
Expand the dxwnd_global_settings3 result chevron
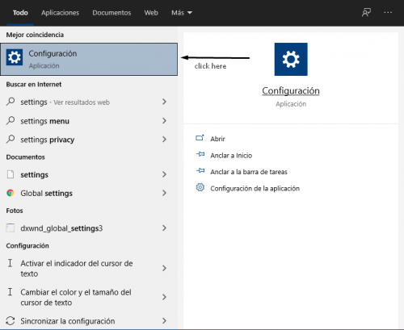tap(164, 228)
